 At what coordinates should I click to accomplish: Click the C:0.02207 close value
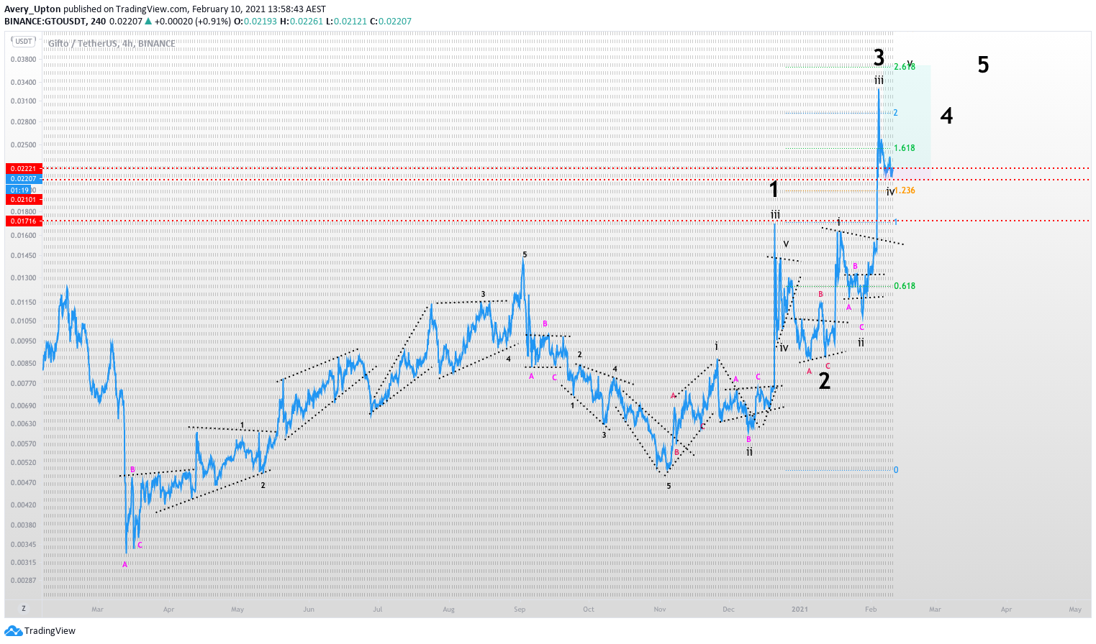391,22
